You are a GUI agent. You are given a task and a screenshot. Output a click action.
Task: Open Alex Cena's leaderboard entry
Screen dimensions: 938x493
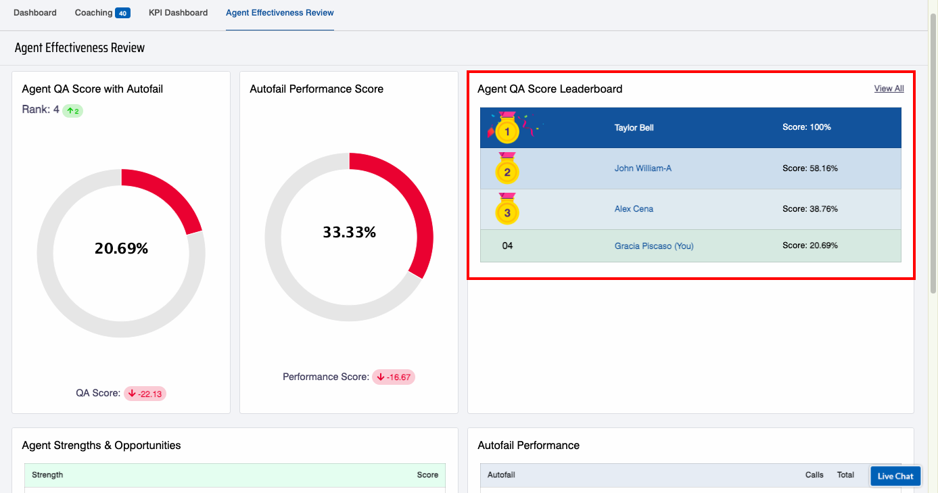pyautogui.click(x=634, y=209)
